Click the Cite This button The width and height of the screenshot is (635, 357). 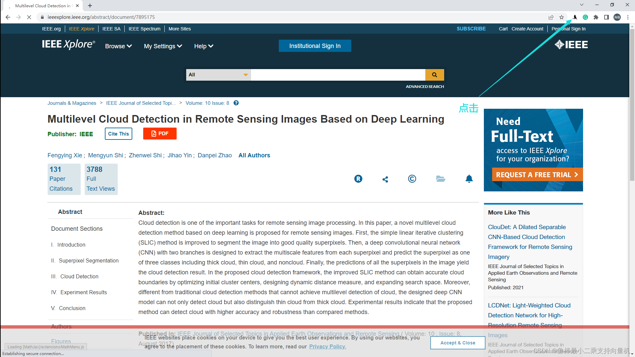tap(118, 134)
